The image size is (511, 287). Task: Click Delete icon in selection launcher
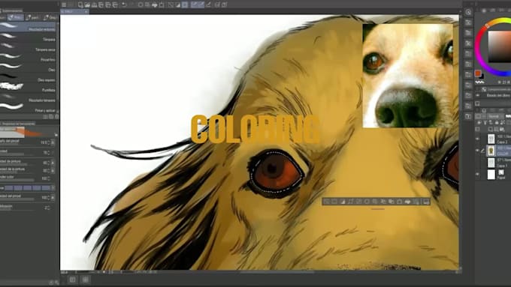click(x=367, y=202)
